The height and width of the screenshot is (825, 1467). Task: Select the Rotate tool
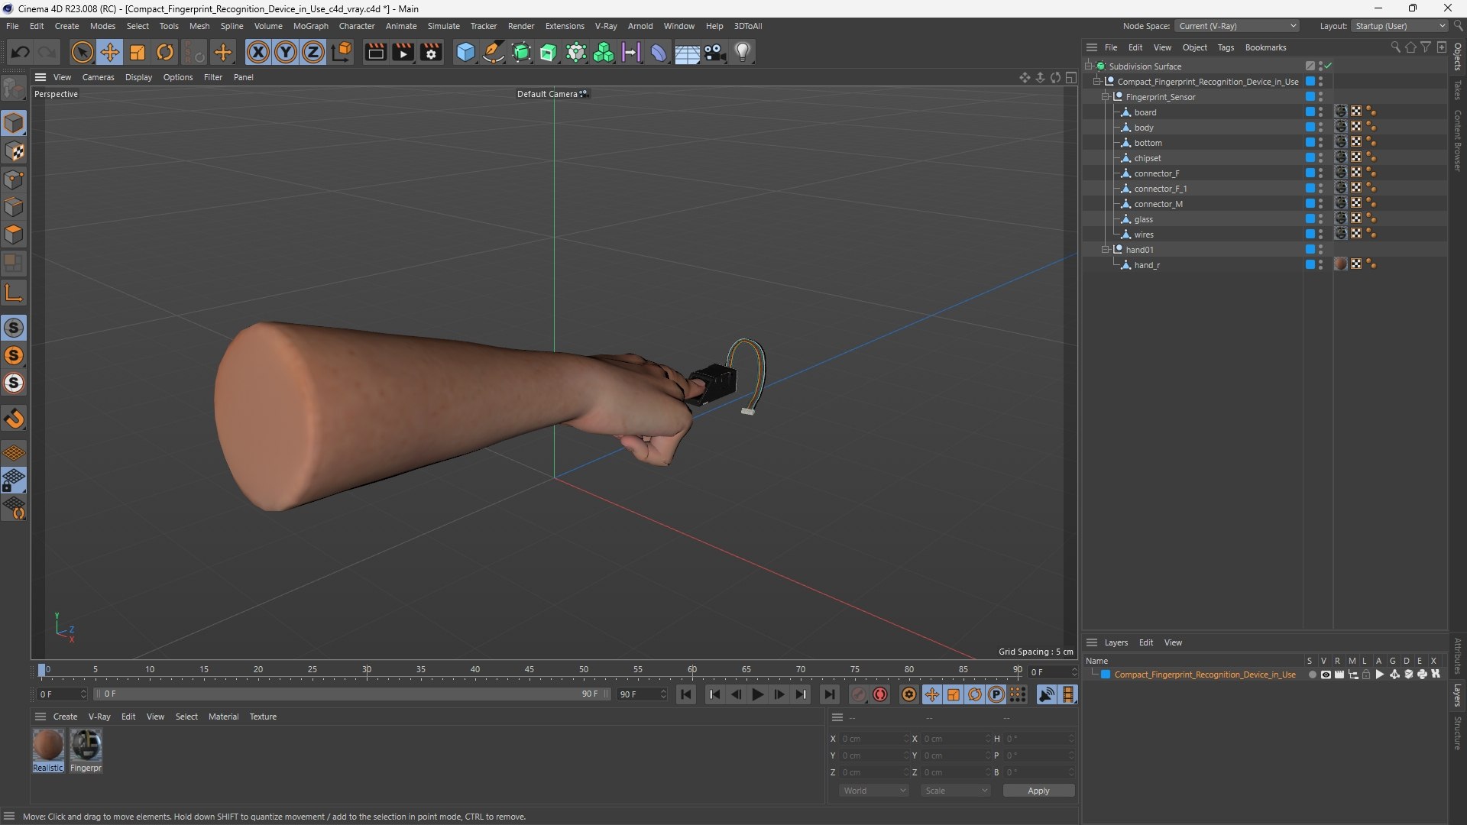(165, 52)
